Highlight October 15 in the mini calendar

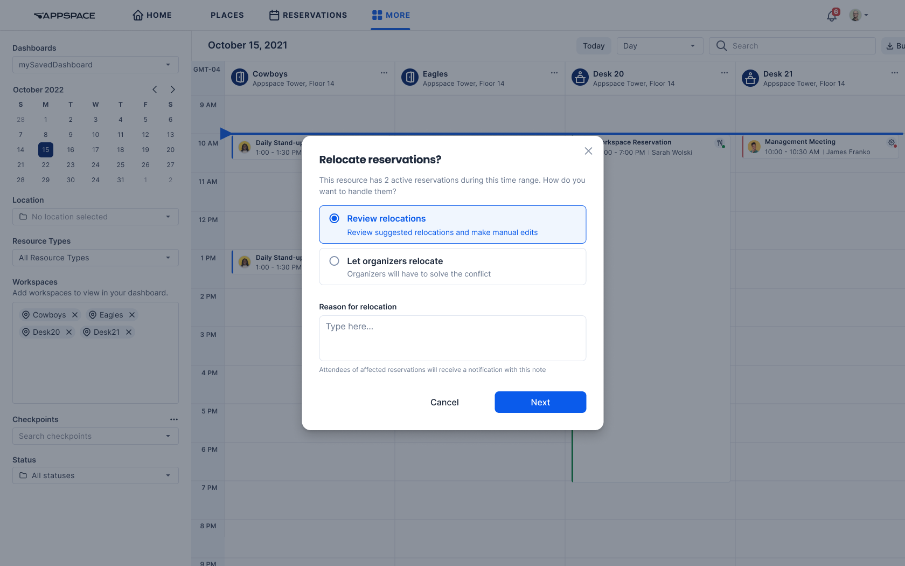(45, 149)
